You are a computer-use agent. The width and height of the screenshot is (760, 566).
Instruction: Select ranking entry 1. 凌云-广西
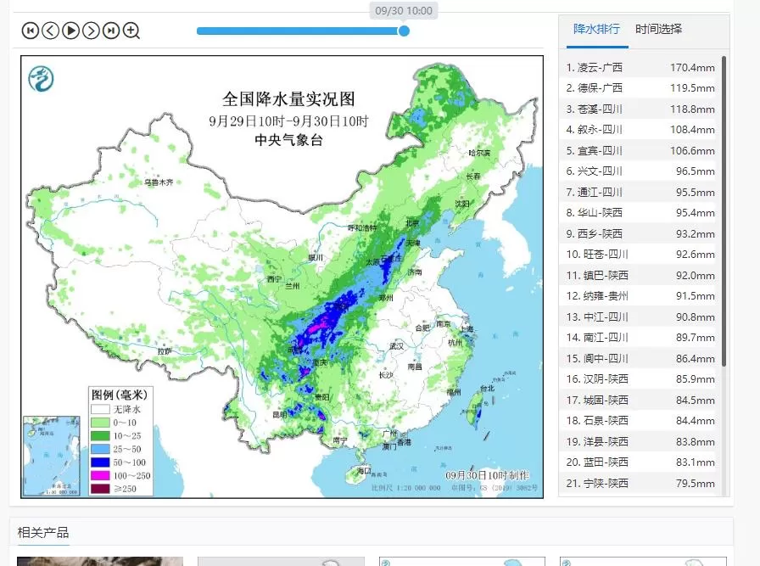(640, 67)
